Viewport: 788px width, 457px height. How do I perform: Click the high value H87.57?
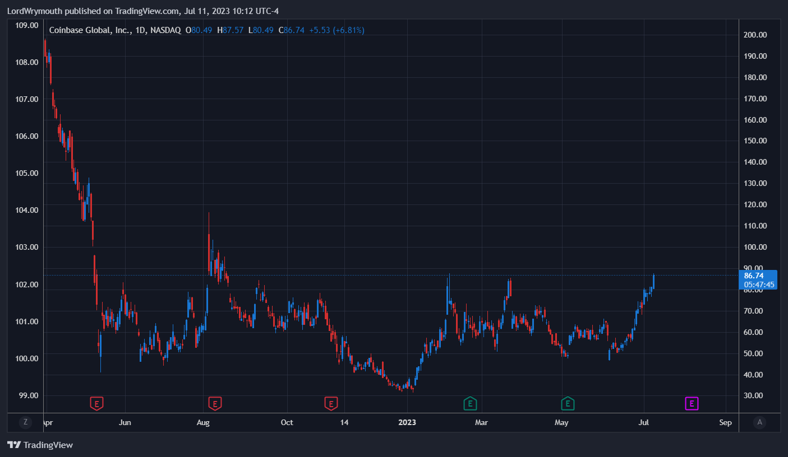tap(231, 30)
